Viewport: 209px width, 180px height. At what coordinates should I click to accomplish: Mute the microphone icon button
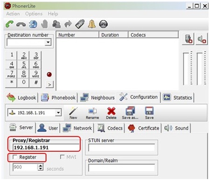(x=188, y=39)
